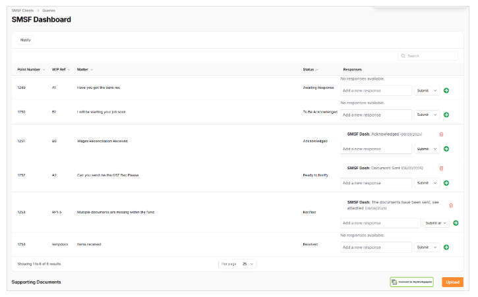Click the orange Upload button
This screenshot has width=478, height=297.
click(452, 282)
